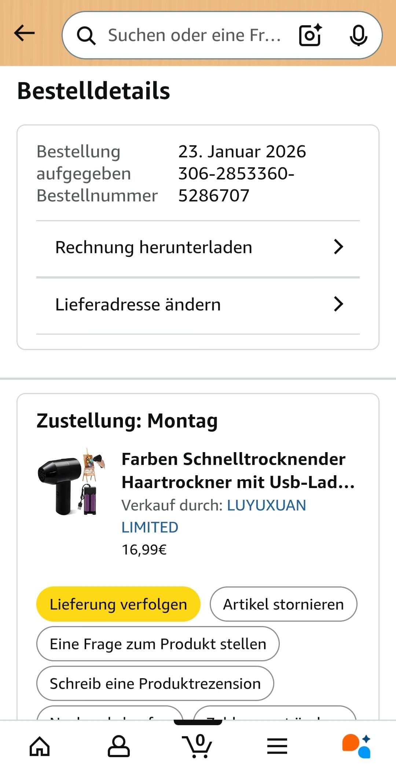Go to the Home tab icon

40,746
